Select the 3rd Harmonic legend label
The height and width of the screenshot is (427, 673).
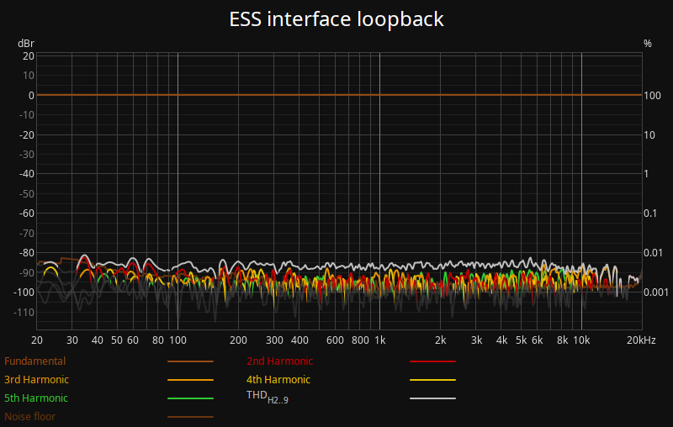pyautogui.click(x=36, y=379)
